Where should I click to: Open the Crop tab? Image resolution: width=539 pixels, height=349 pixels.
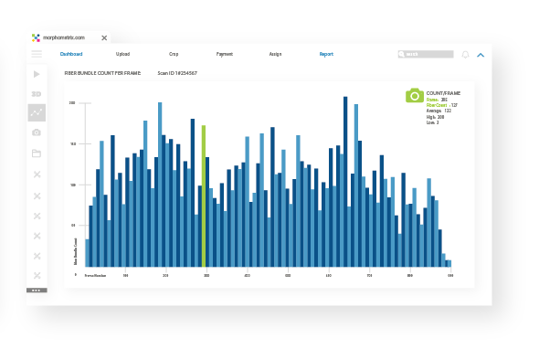(x=174, y=54)
